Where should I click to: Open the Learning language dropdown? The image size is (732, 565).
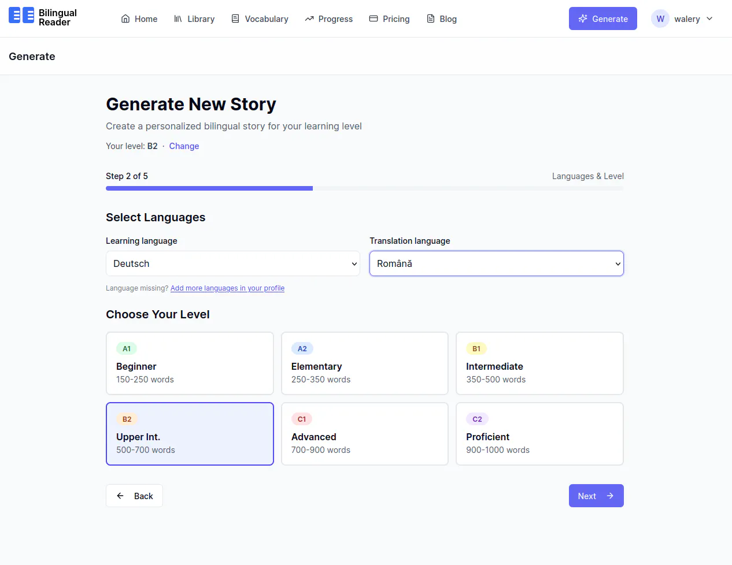point(233,263)
